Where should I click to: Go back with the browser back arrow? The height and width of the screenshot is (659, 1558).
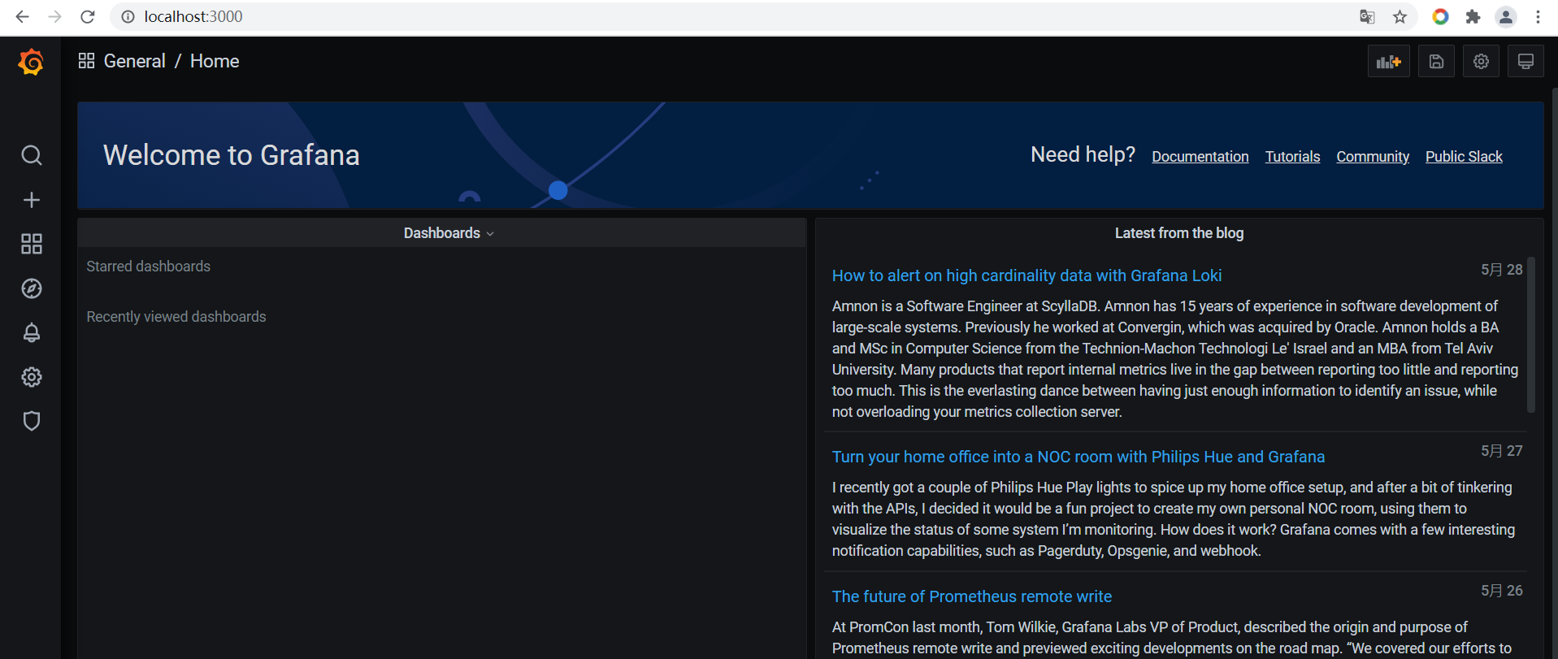click(x=22, y=16)
